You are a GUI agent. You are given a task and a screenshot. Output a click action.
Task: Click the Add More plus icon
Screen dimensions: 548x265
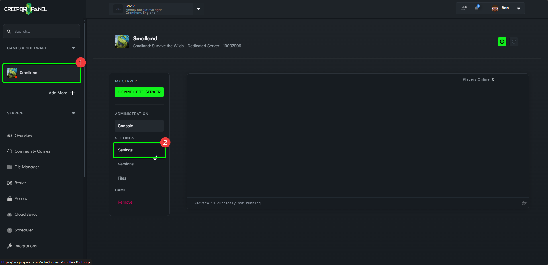click(x=73, y=93)
